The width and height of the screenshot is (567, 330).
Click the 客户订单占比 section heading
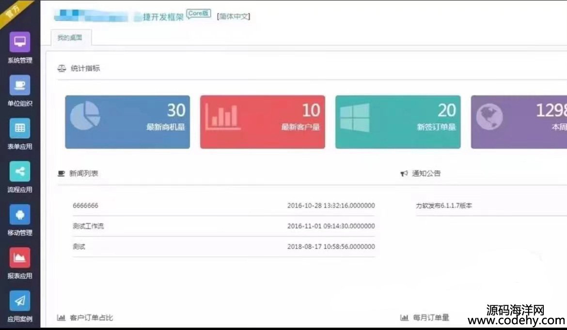(91, 318)
